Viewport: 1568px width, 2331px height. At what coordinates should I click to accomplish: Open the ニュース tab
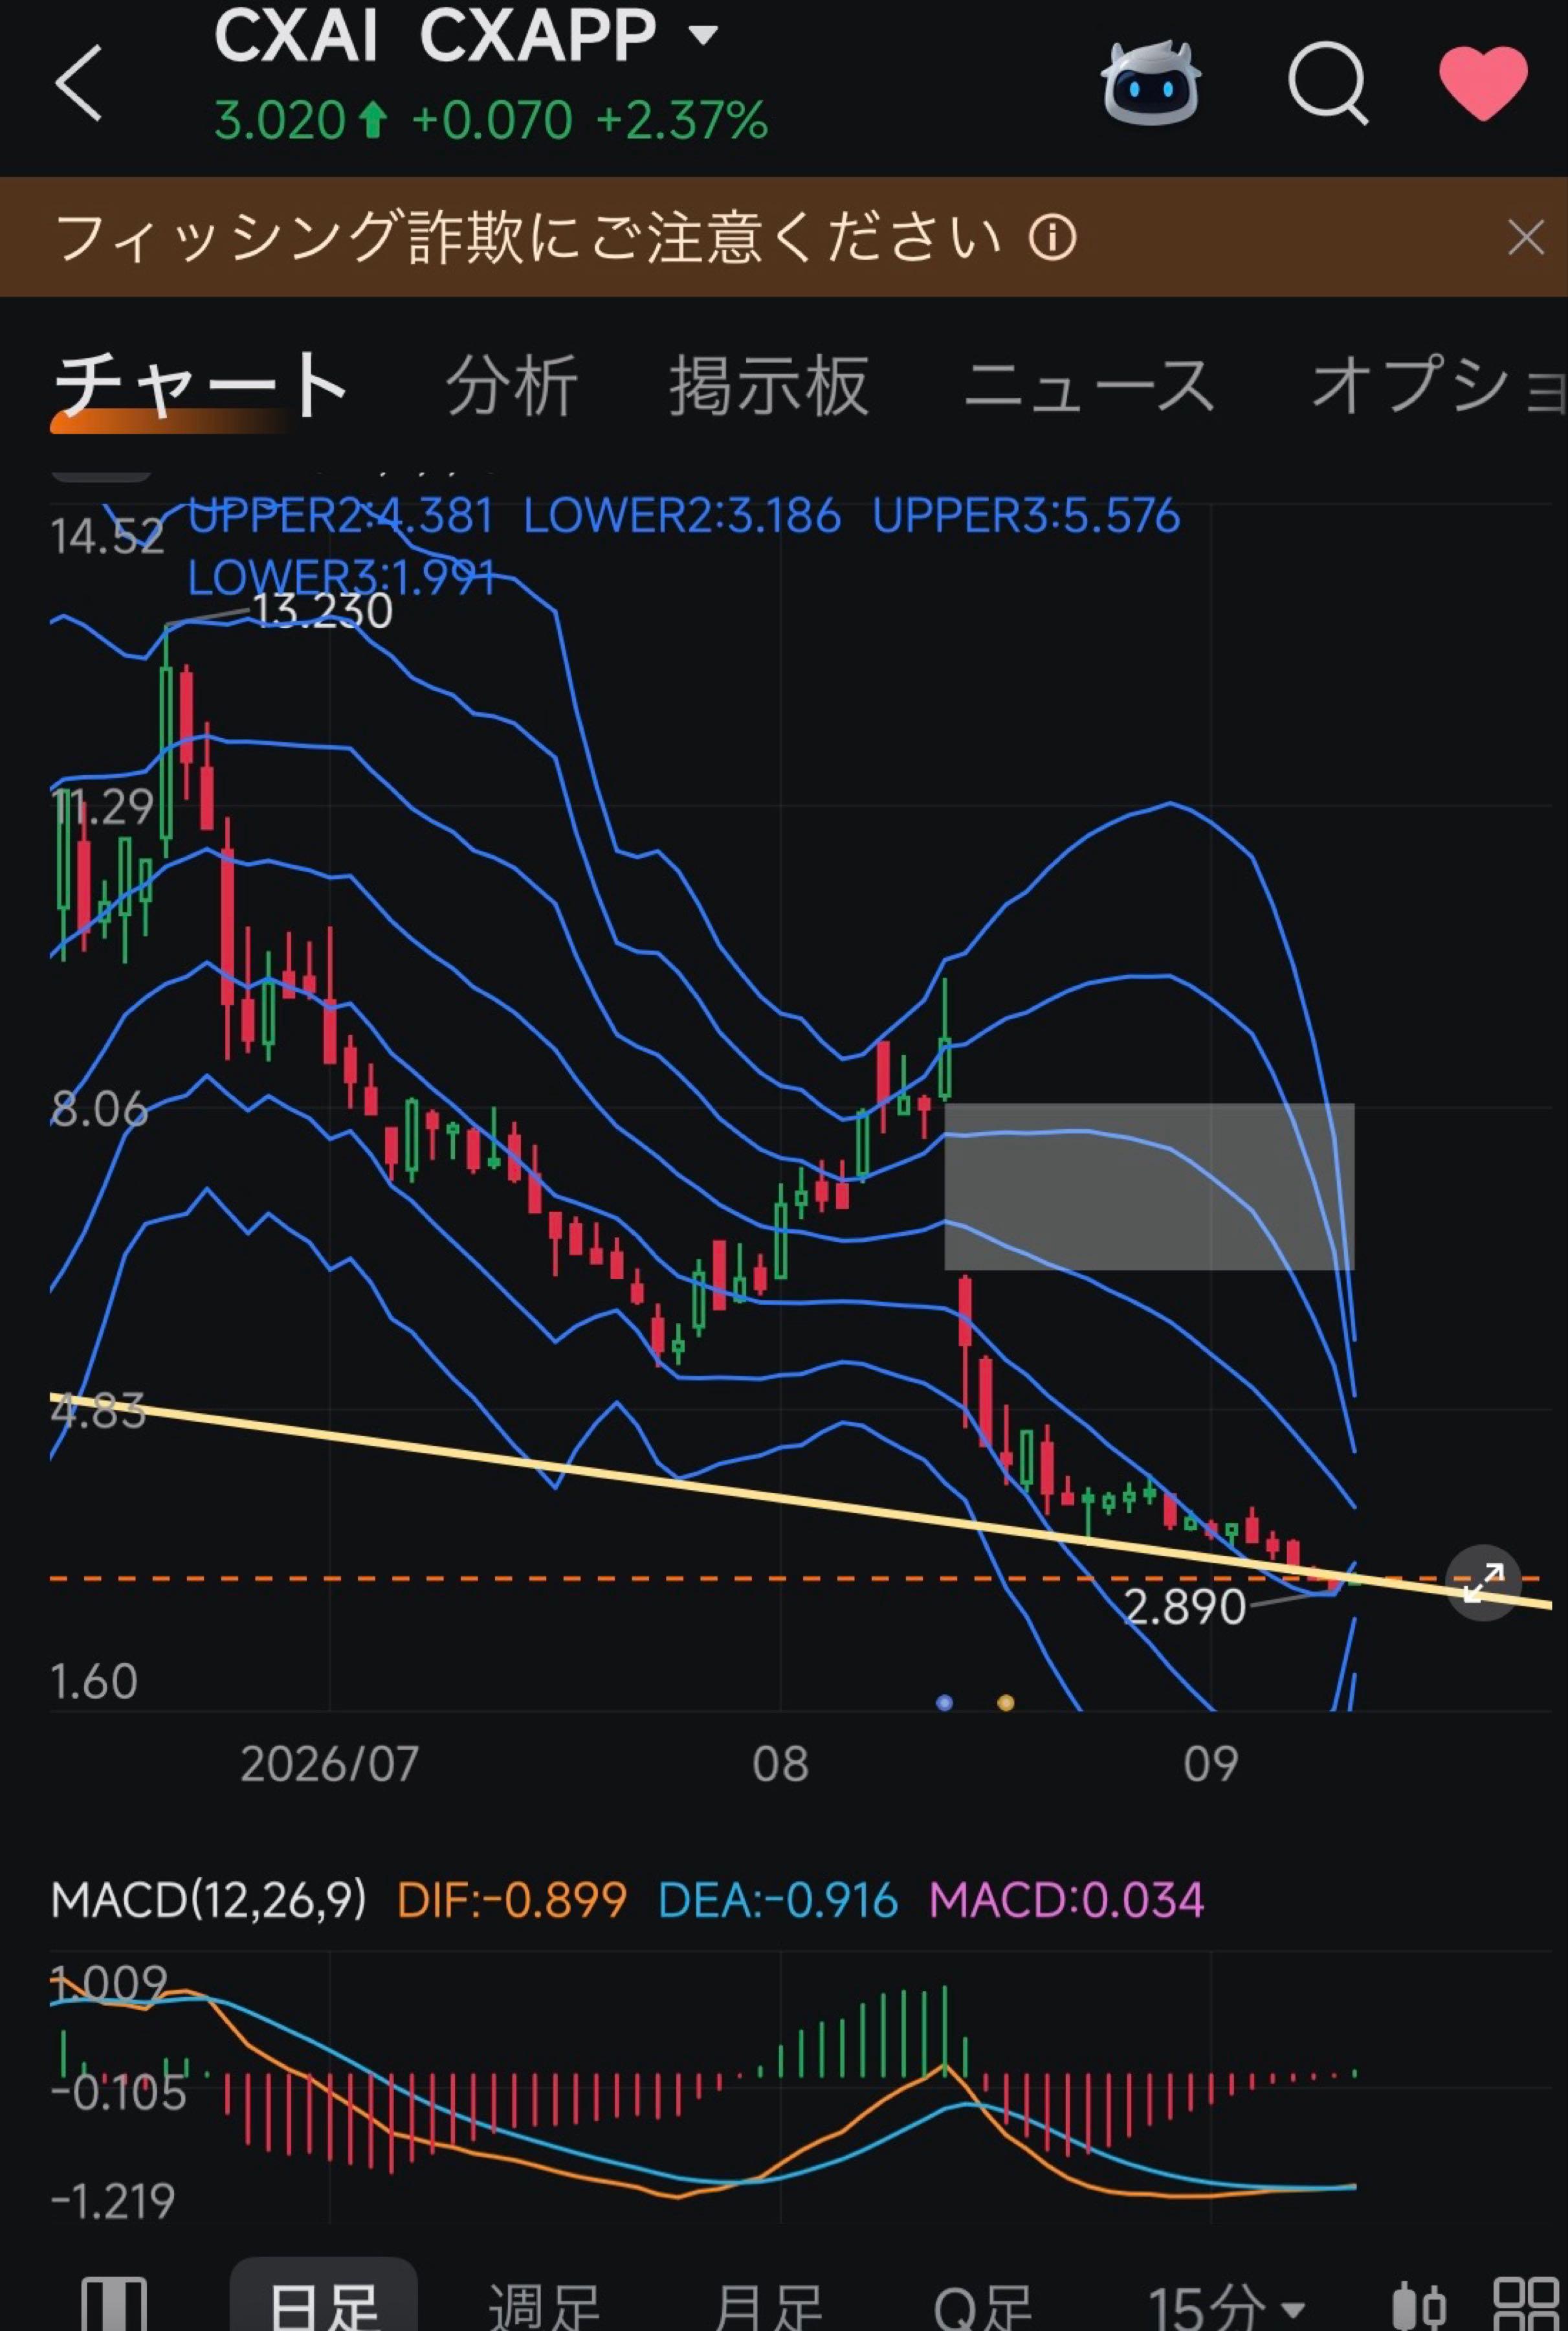tap(1089, 385)
